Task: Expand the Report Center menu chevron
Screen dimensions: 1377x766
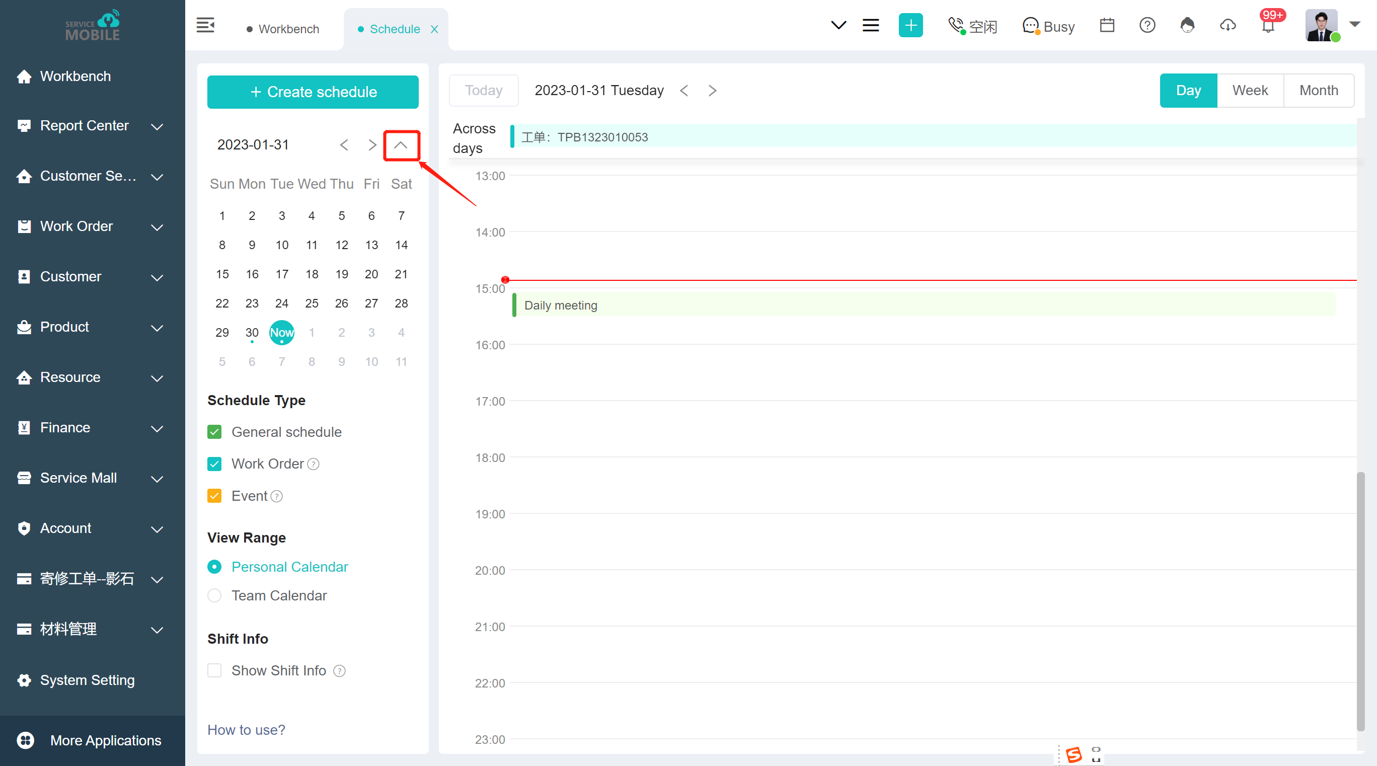Action: (157, 127)
